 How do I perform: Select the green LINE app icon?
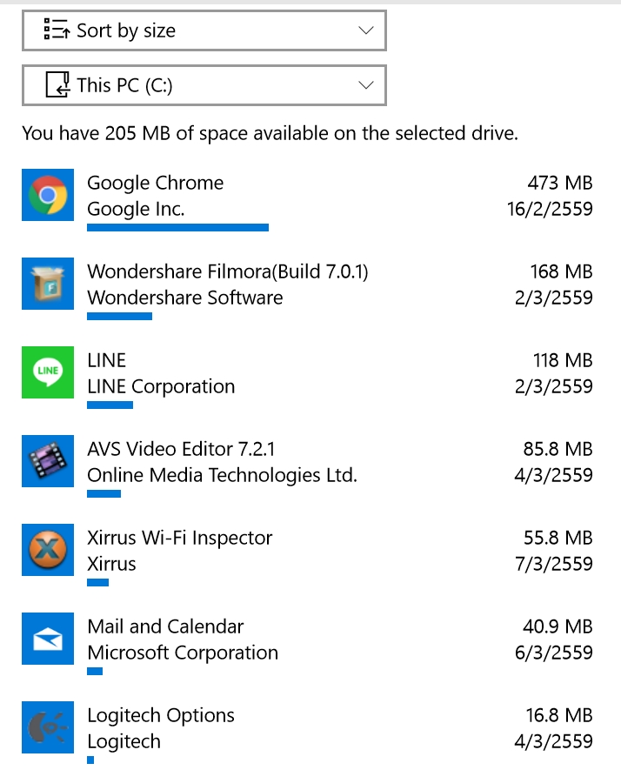48,372
